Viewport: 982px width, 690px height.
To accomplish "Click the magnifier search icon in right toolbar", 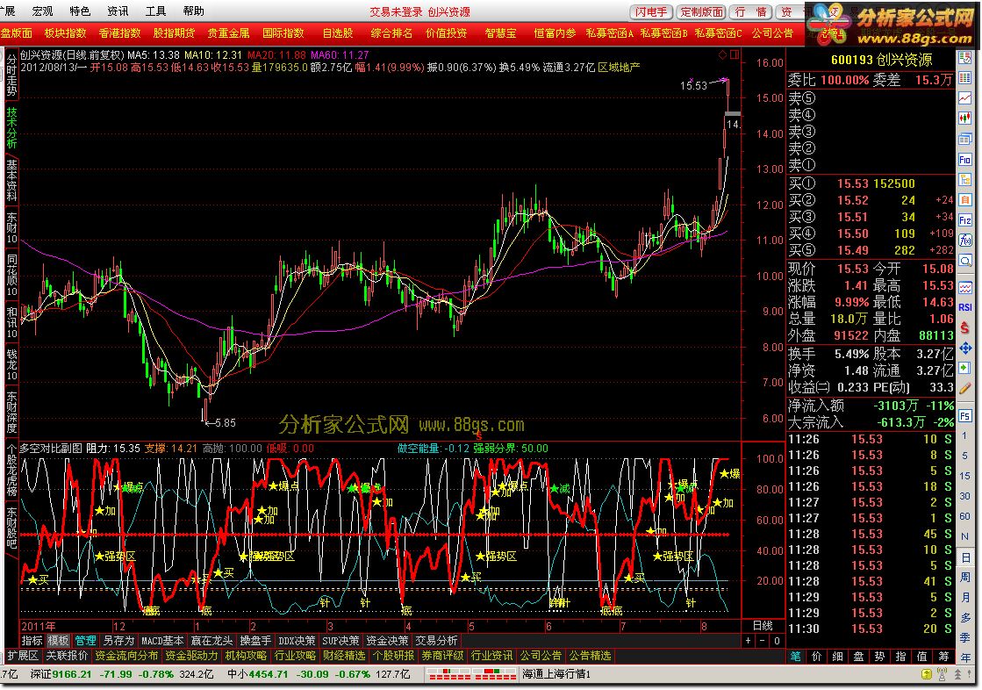I will [x=965, y=261].
